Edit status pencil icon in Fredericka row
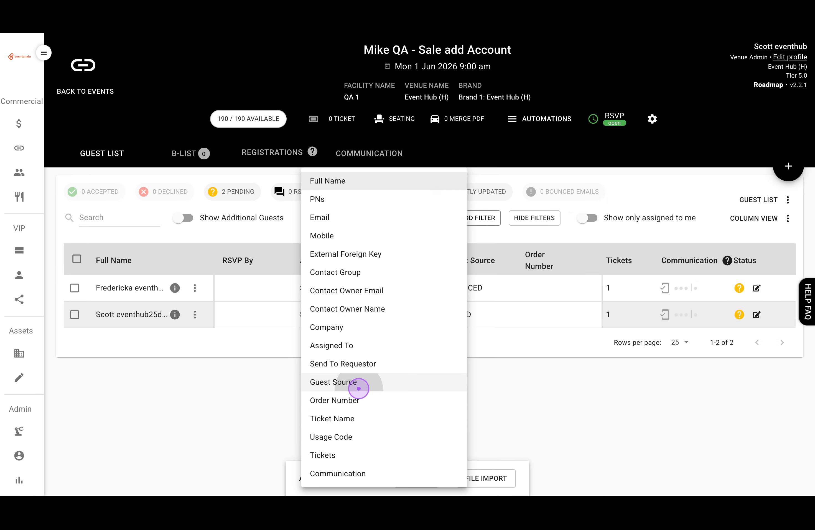This screenshot has width=815, height=530. [757, 288]
